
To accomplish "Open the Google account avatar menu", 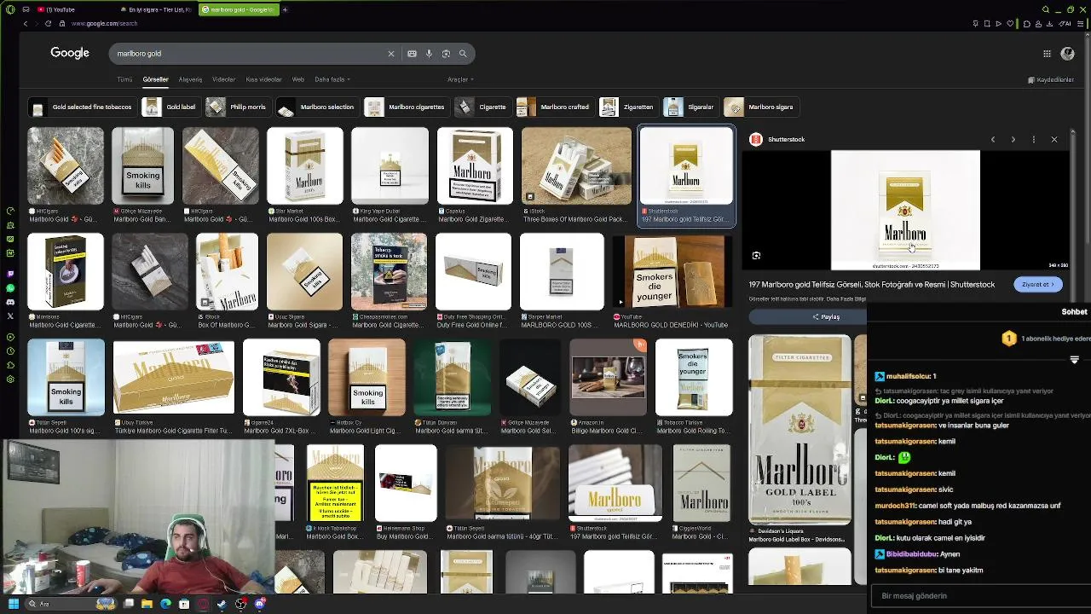I will [x=1067, y=54].
